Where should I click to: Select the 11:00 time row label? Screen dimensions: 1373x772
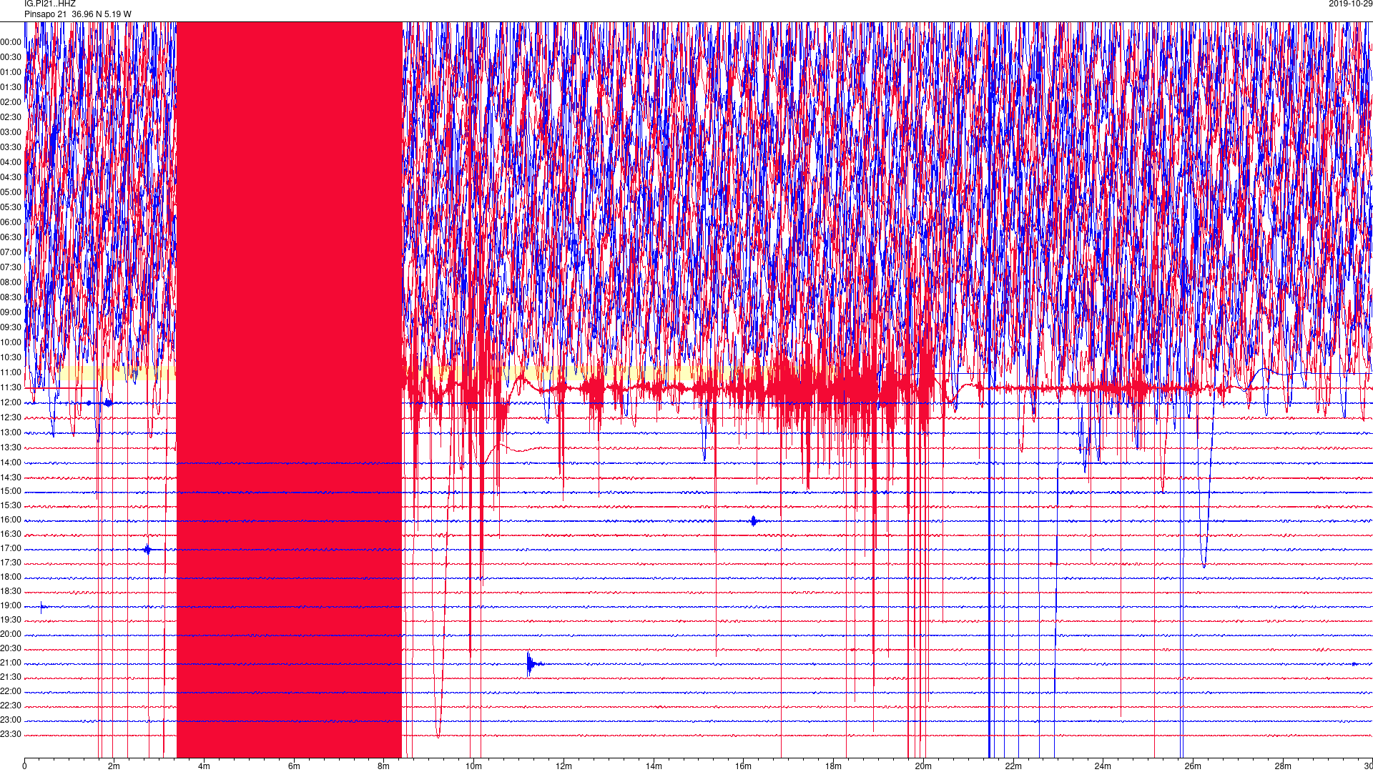point(11,372)
